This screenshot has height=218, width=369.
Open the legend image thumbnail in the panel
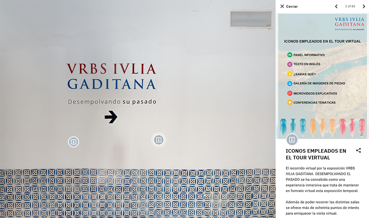pyautogui.click(x=323, y=76)
